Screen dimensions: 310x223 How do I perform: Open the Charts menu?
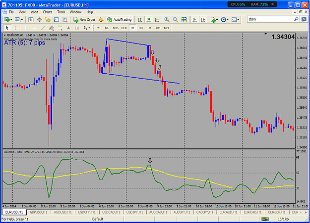48,12
